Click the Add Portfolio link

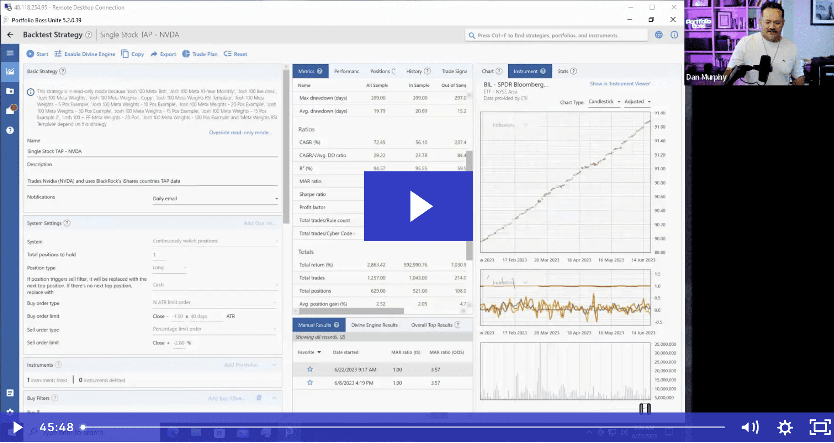pos(241,365)
